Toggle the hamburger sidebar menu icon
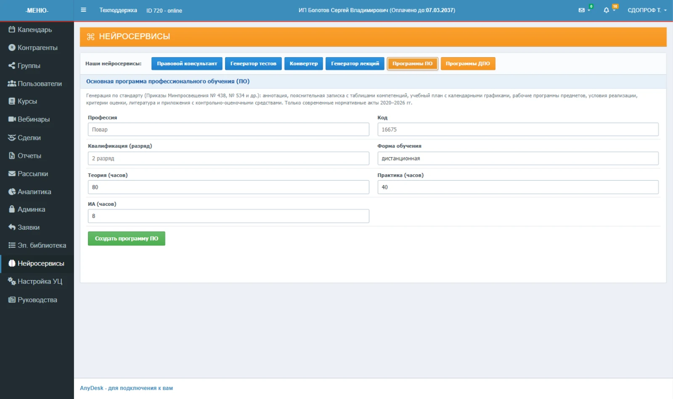Image resolution: width=673 pixels, height=399 pixels. [x=83, y=10]
